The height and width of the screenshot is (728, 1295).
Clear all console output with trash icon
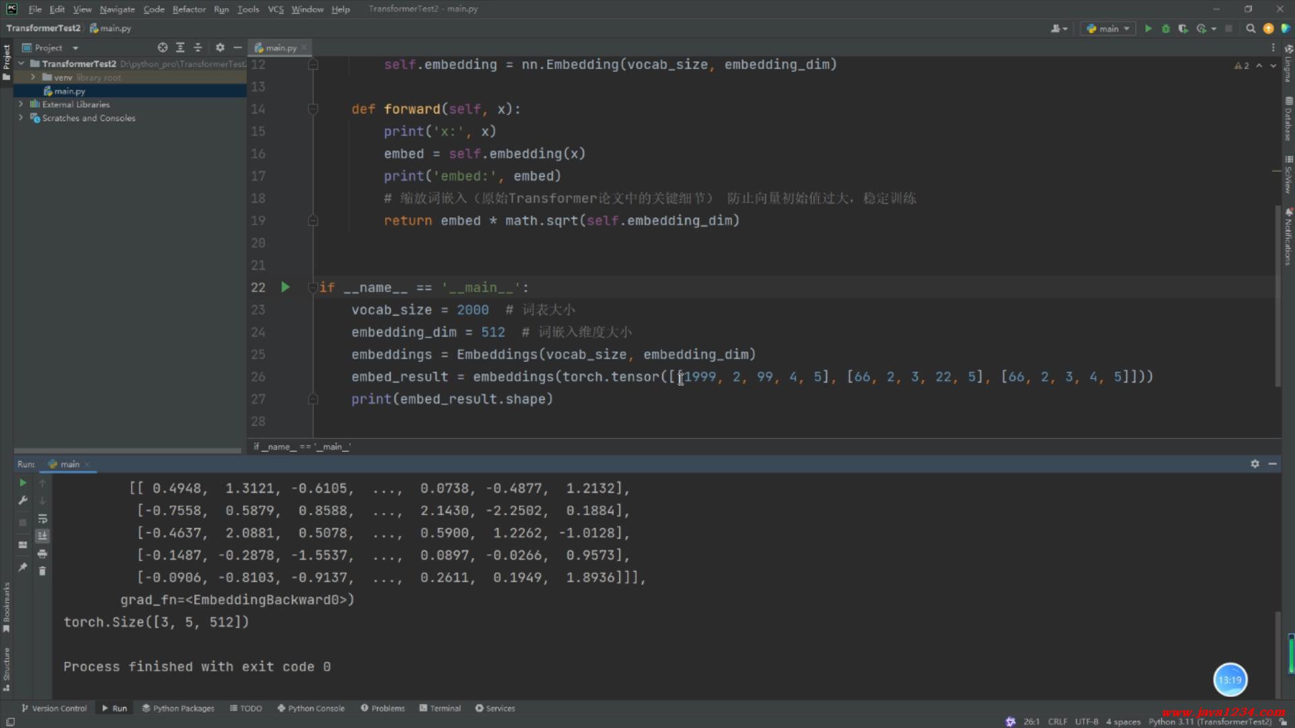tap(42, 571)
